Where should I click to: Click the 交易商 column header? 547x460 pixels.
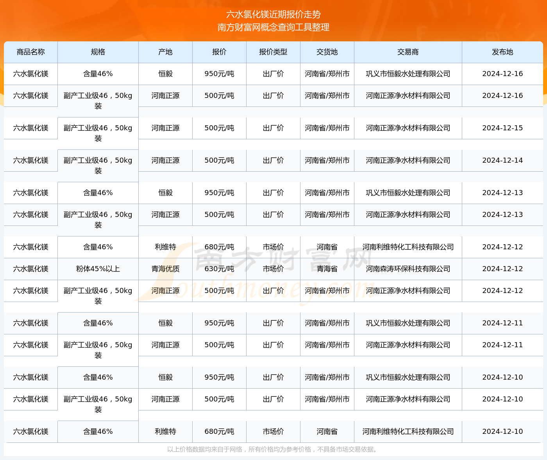pos(408,52)
